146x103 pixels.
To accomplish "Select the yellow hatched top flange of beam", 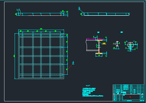I will pyautogui.click(x=99, y=40).
